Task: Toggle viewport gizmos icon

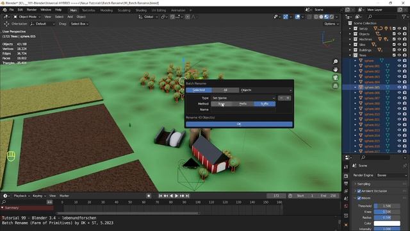Action: click(286, 17)
